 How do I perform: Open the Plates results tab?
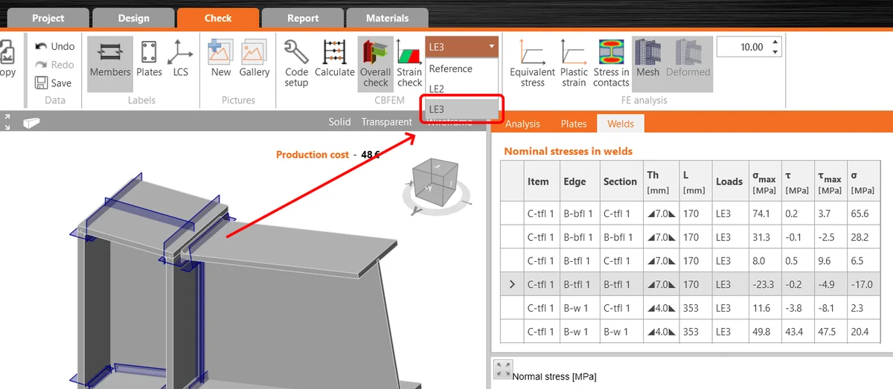click(574, 123)
